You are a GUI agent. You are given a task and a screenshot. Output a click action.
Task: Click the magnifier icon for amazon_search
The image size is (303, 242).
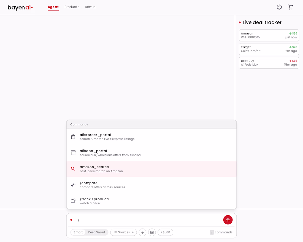pos(73,169)
